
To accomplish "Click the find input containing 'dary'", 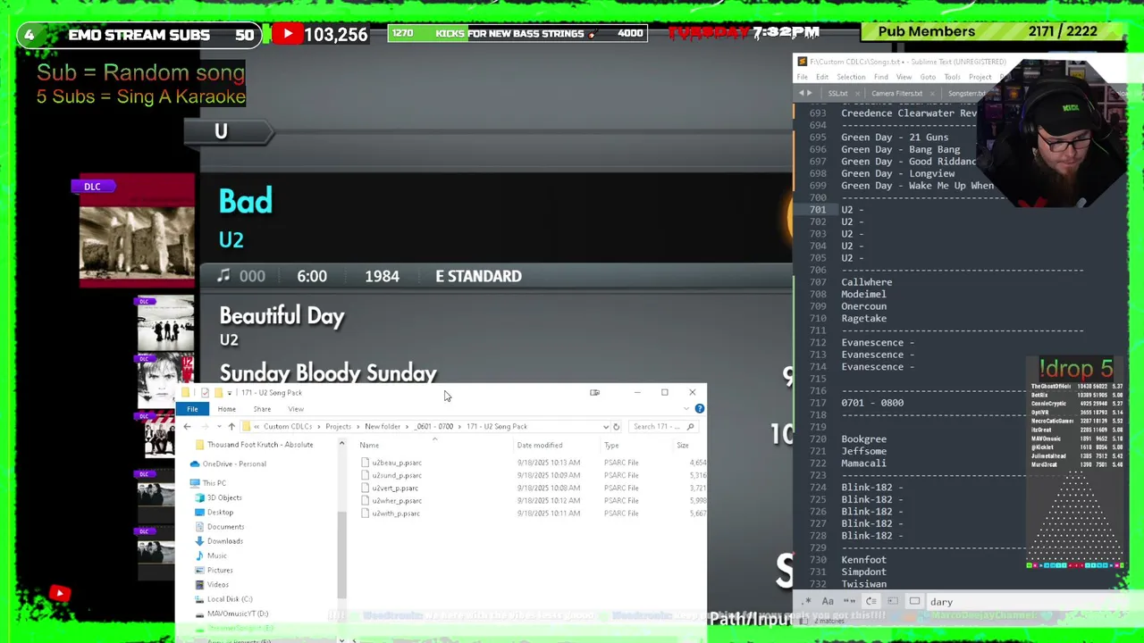I will coord(1028,602).
